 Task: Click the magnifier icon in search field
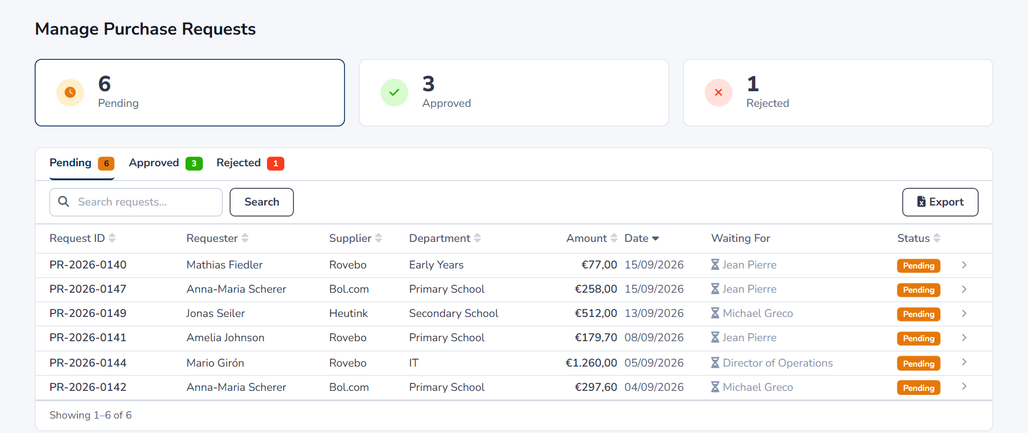64,201
